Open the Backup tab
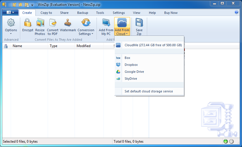The width and height of the screenshot is (242, 147). tap(83, 13)
